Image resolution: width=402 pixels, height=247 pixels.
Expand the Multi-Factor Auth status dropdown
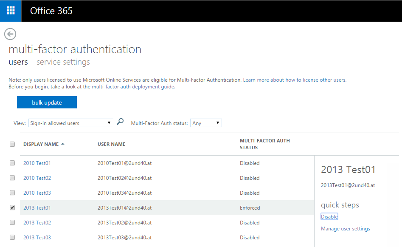(x=206, y=123)
